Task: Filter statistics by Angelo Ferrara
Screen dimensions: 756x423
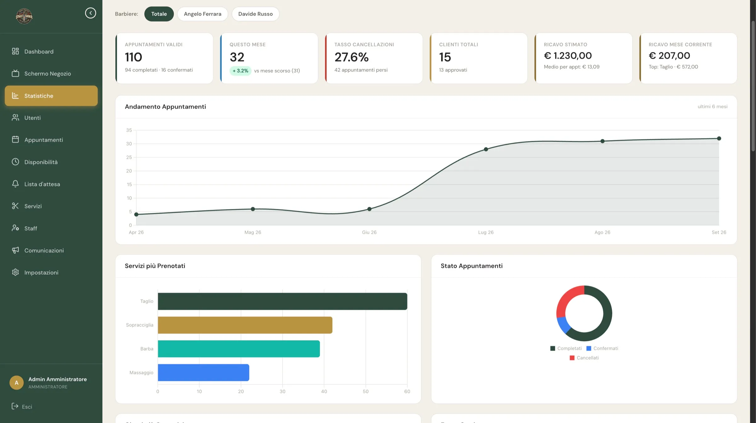Action: 203,14
